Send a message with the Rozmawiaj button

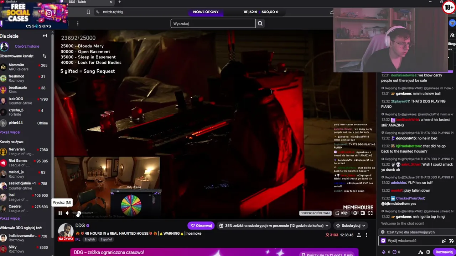tap(444, 252)
